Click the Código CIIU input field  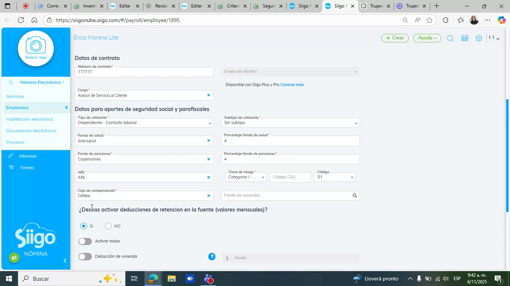290,177
